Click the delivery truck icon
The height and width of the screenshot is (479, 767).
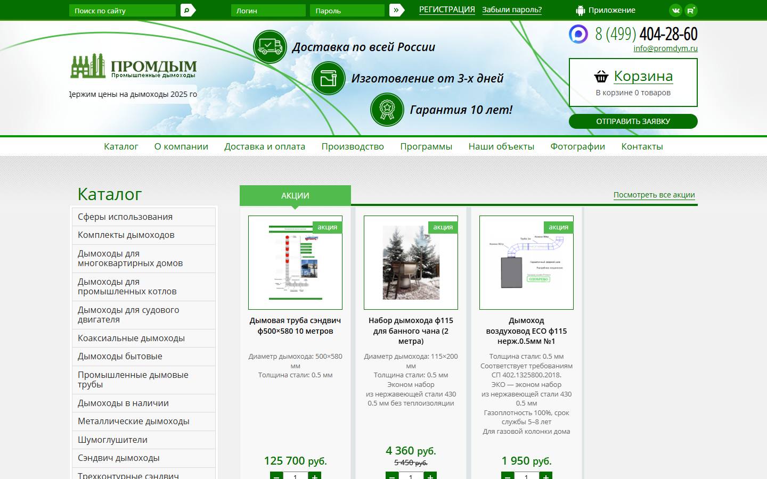(270, 47)
